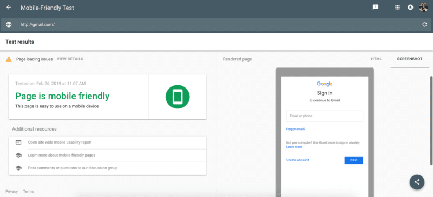Open the user account avatar

point(423,8)
